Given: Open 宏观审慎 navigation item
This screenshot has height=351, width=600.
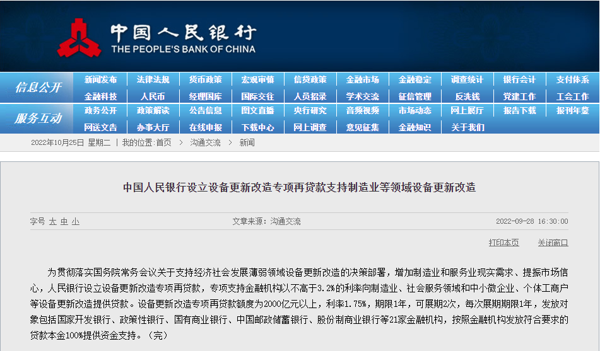Looking at the screenshot, I should (258, 79).
